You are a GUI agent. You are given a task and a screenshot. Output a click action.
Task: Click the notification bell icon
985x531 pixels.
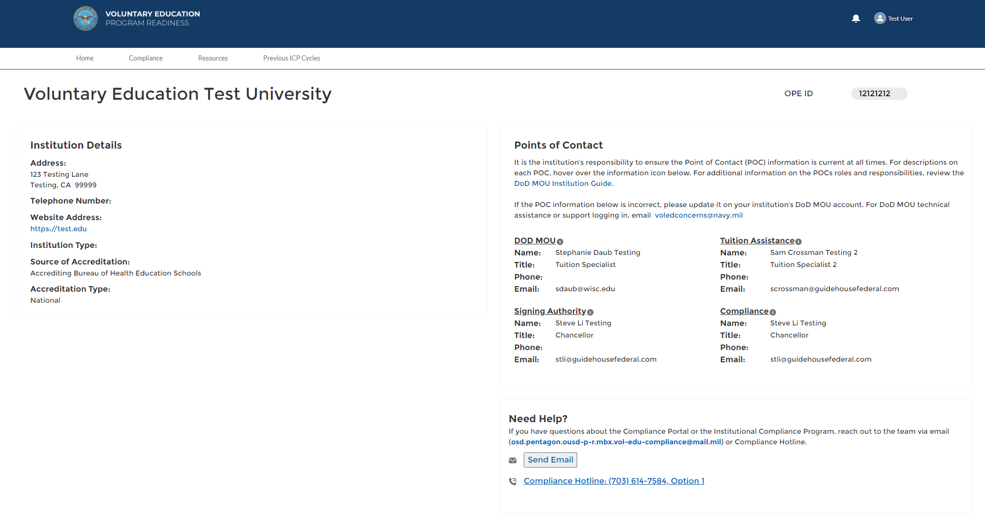pyautogui.click(x=855, y=19)
